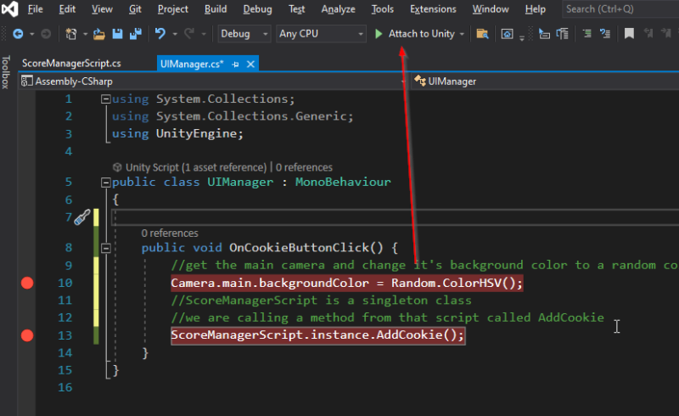
Task: Open the Assembly-CSharp project dropdown
Action: click(x=214, y=82)
